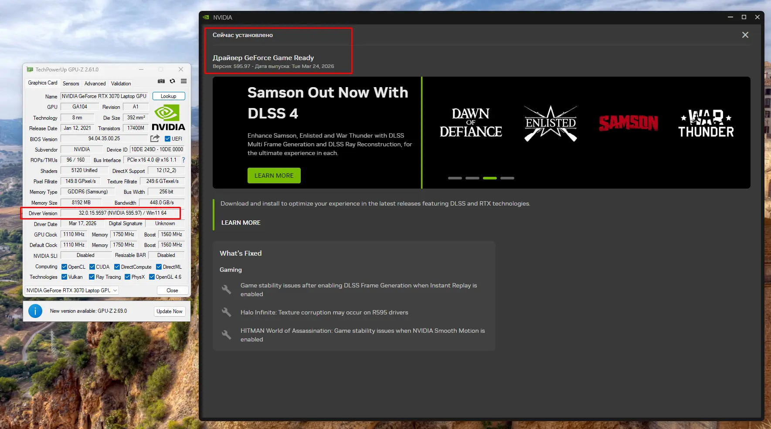
Task: Click the War Thunder game logo
Action: coord(706,124)
